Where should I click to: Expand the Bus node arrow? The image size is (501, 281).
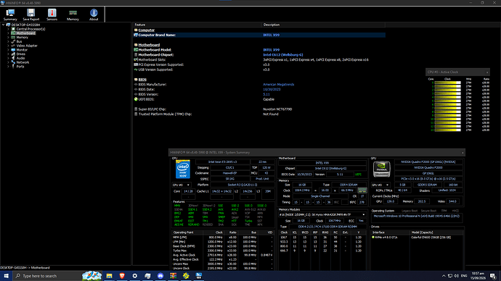tap(8, 41)
